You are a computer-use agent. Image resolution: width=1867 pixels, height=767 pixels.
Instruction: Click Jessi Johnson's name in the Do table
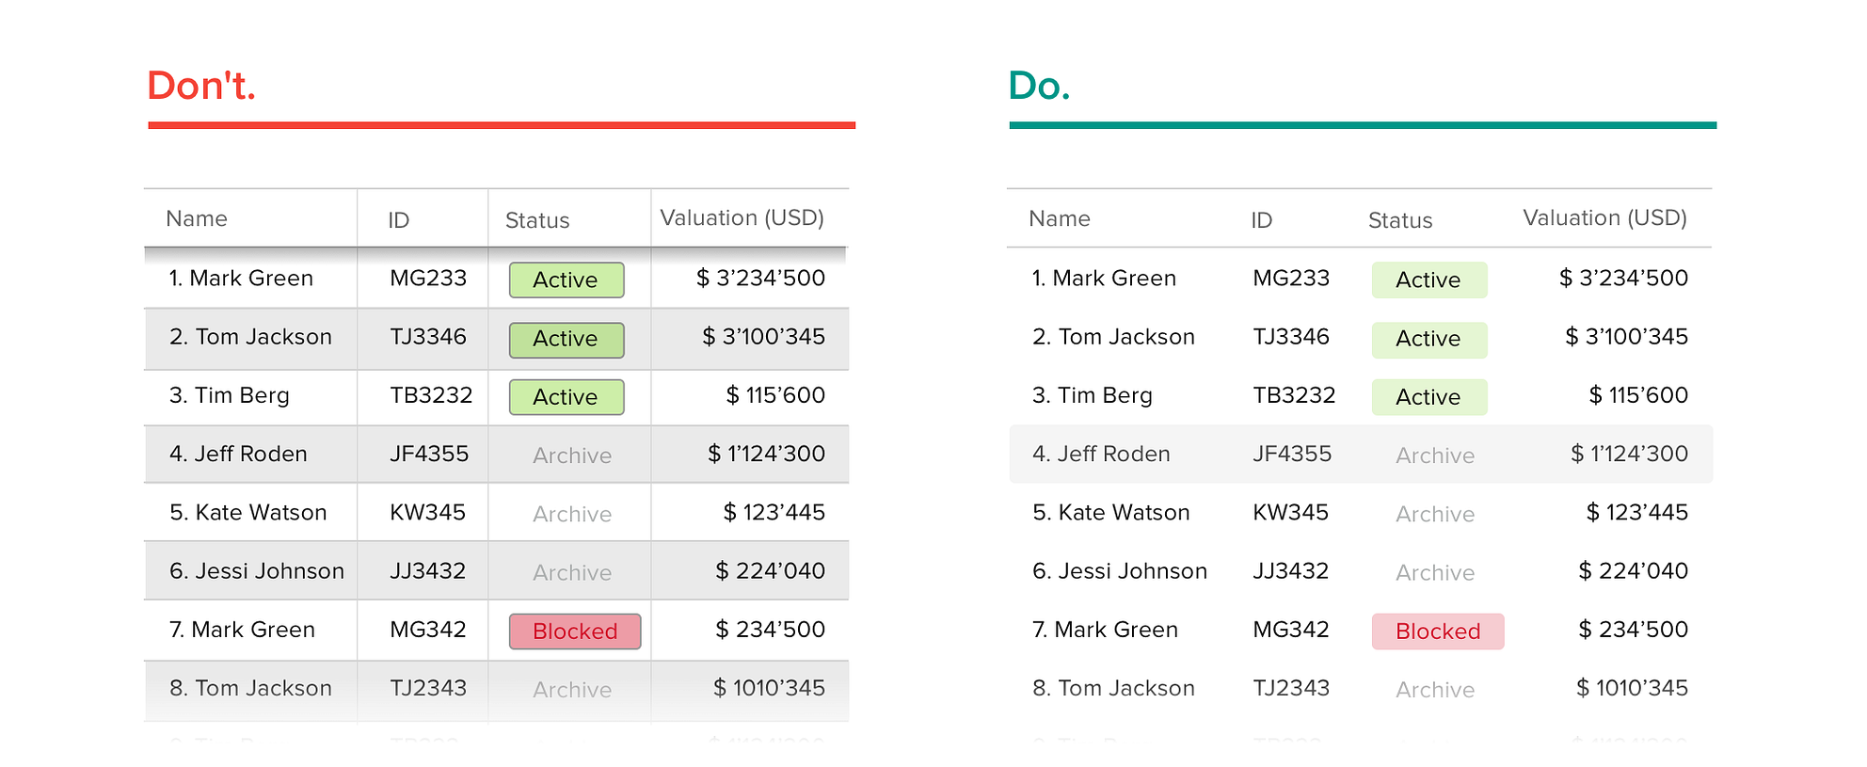[x=1120, y=571]
